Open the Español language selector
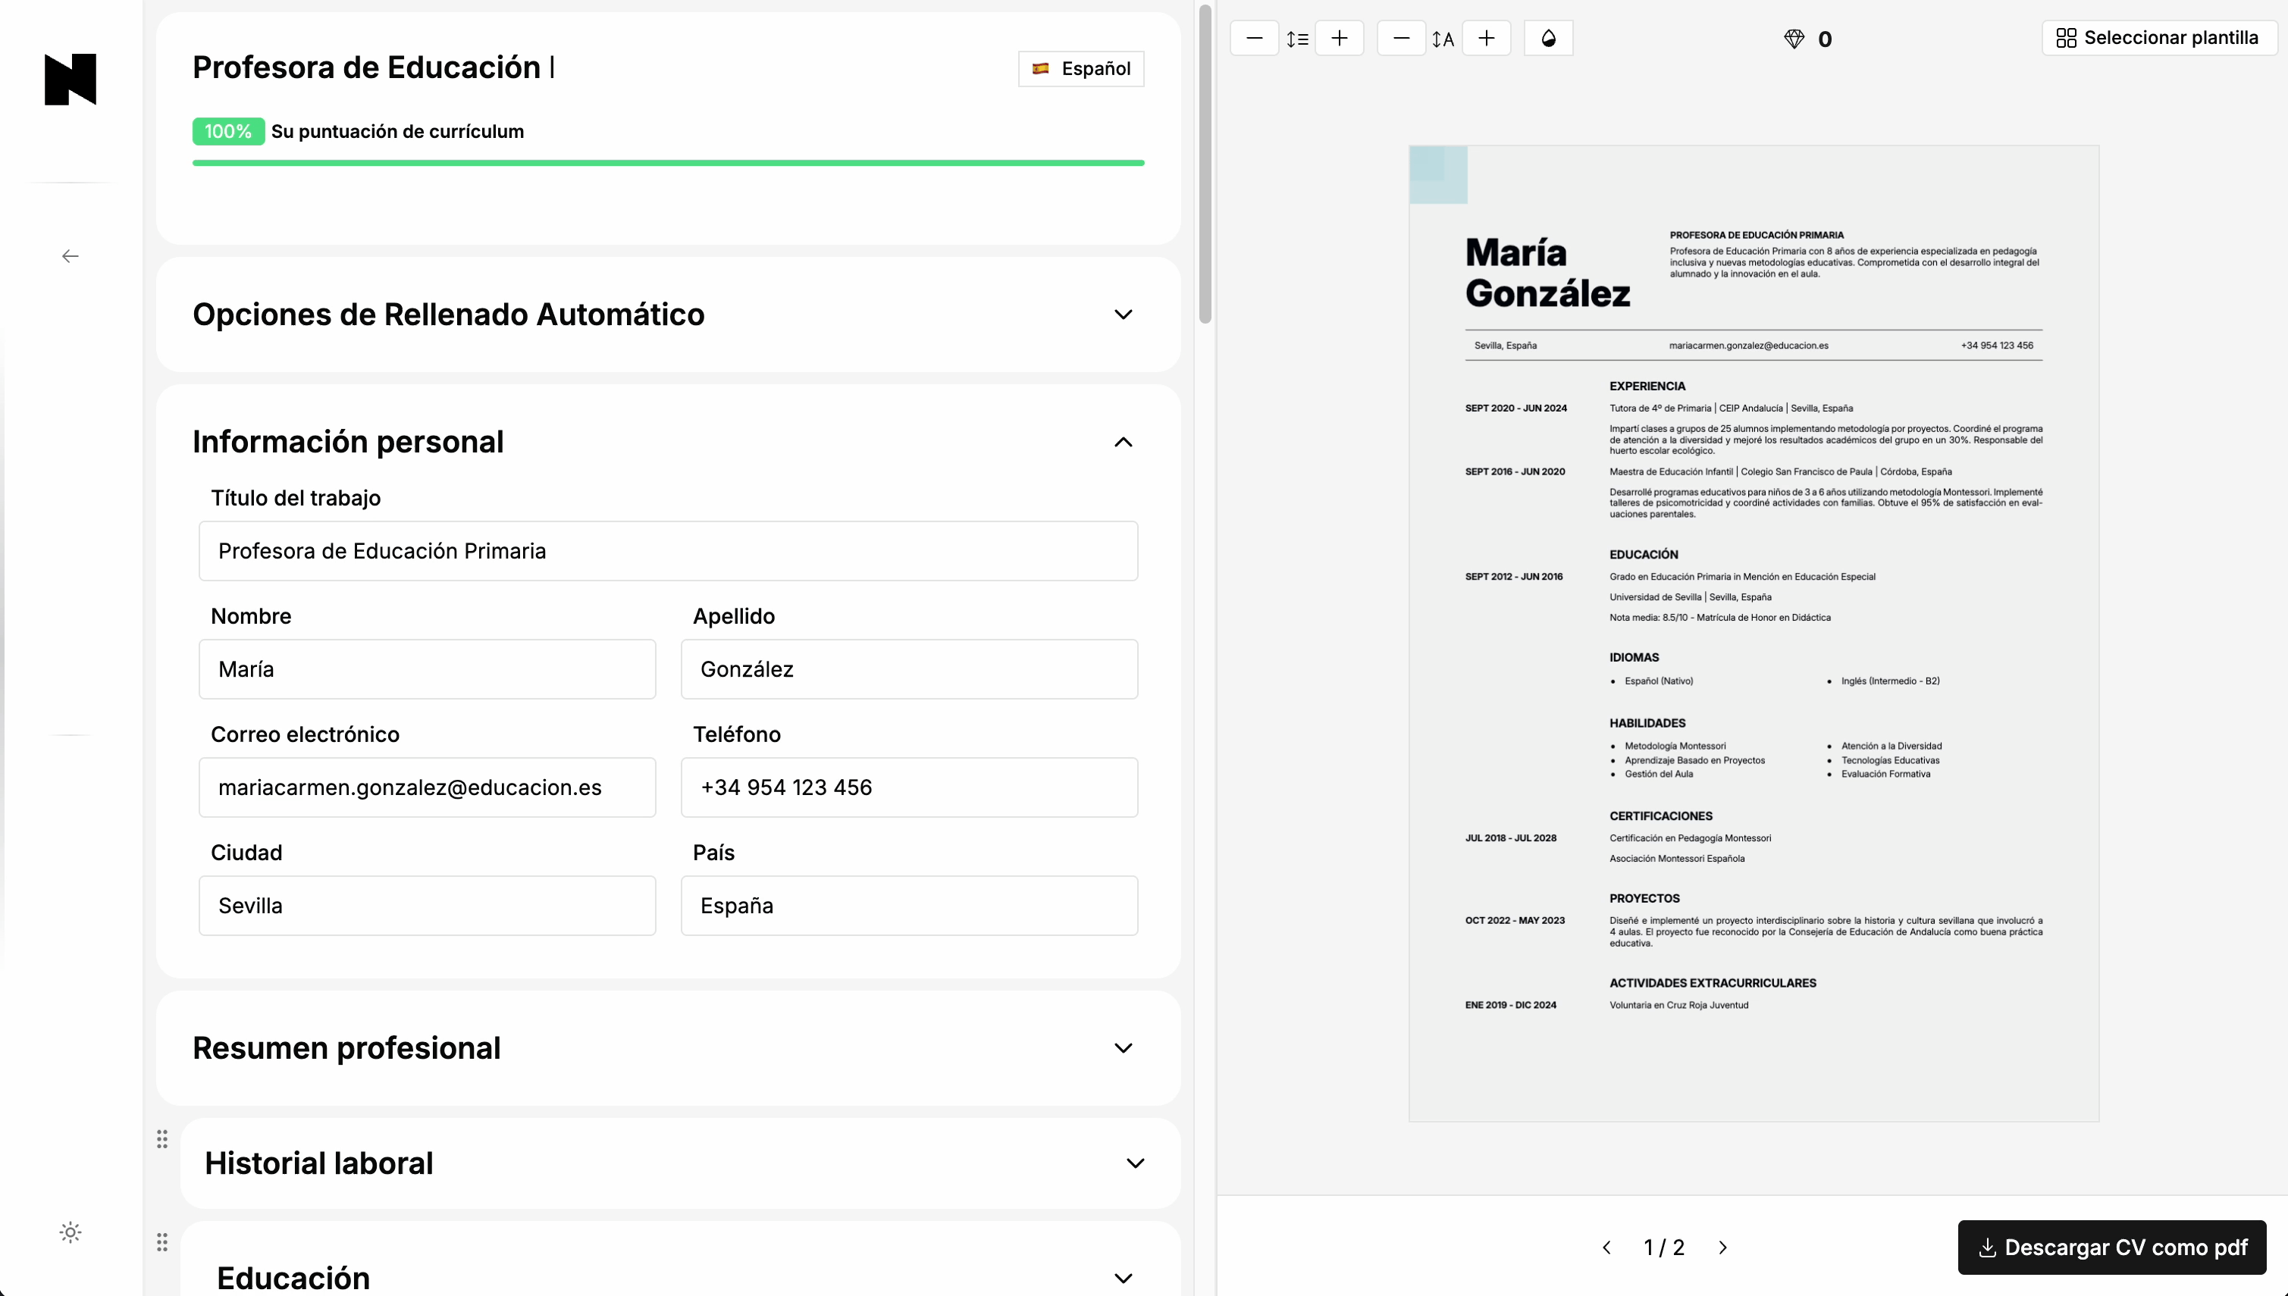Screen dimensions: 2288x1296 pyautogui.click(x=1081, y=68)
